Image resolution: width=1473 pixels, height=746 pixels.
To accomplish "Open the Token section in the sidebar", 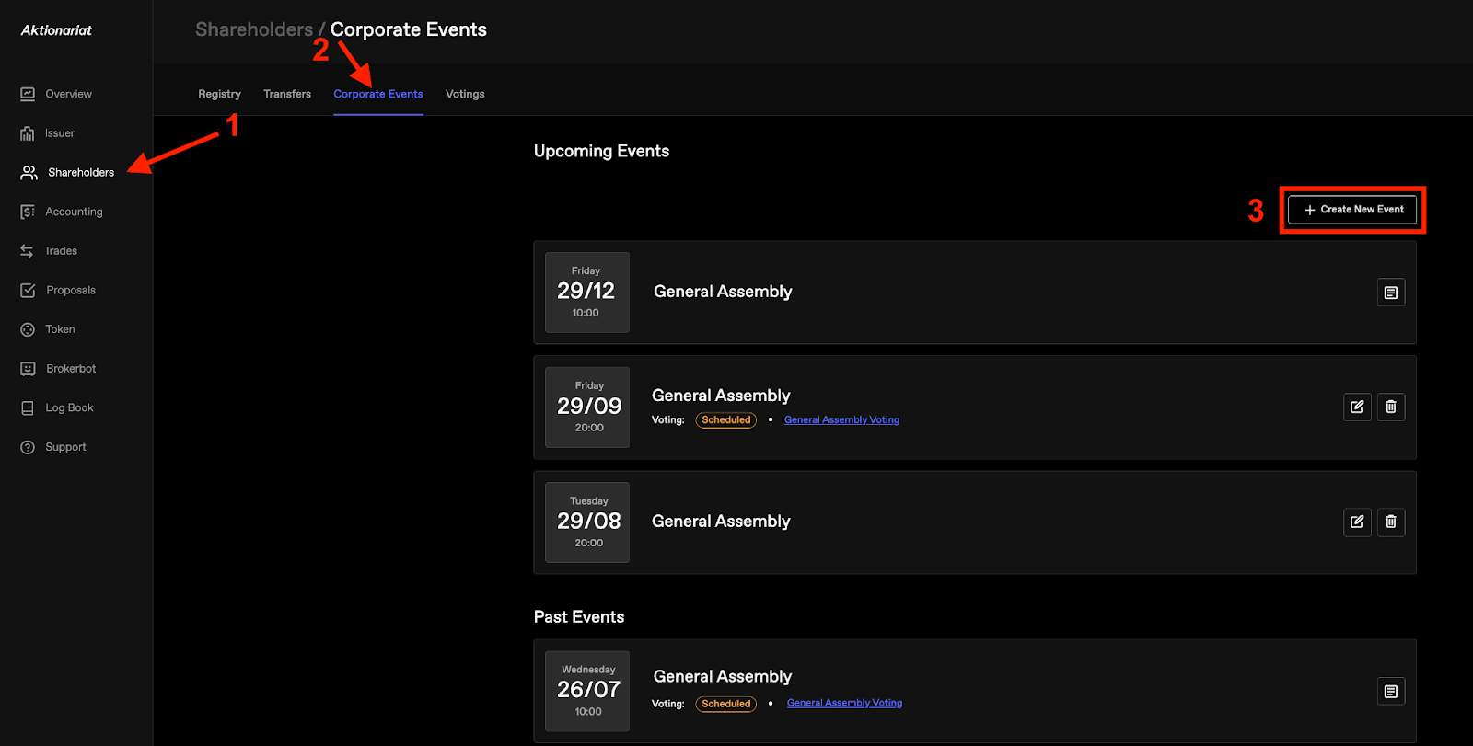I will (x=61, y=329).
